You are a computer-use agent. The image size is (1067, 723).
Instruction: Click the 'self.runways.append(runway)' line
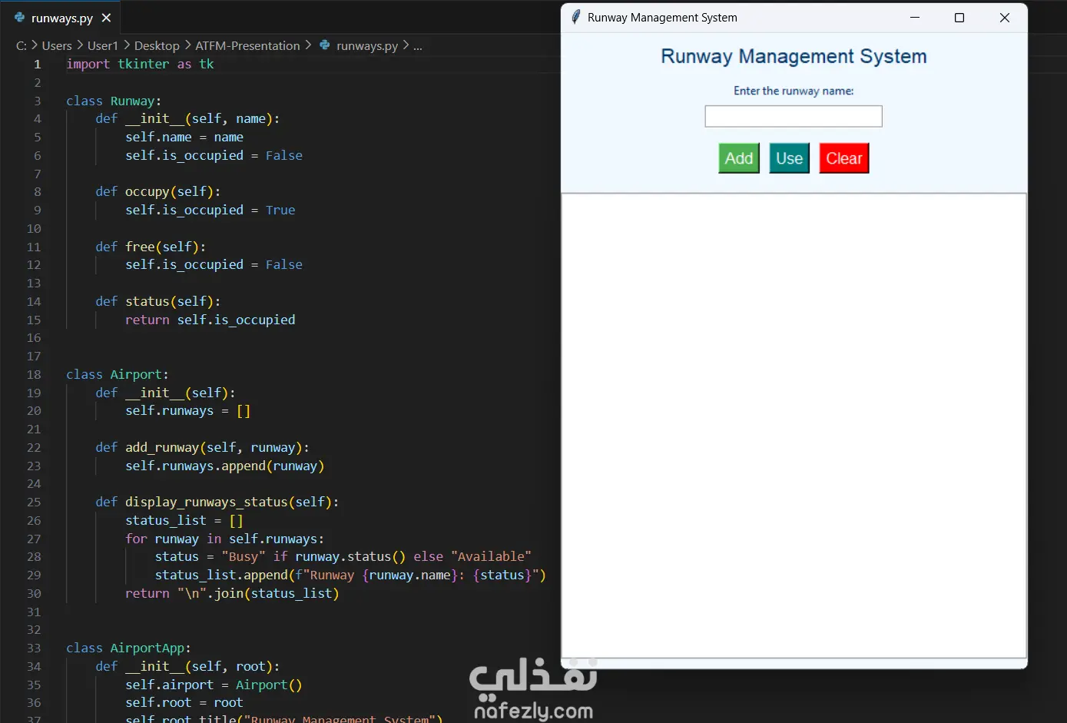225,466
